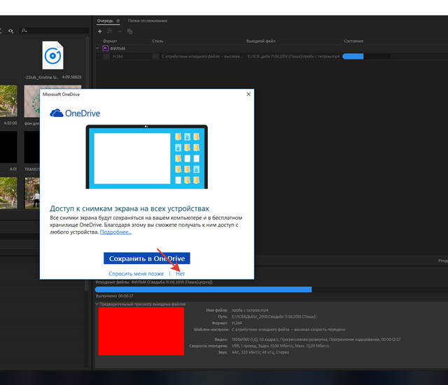Image resolution: width=448 pixels, height=385 pixels.
Task: Open the H.264 format dropdown
Action: [106, 57]
